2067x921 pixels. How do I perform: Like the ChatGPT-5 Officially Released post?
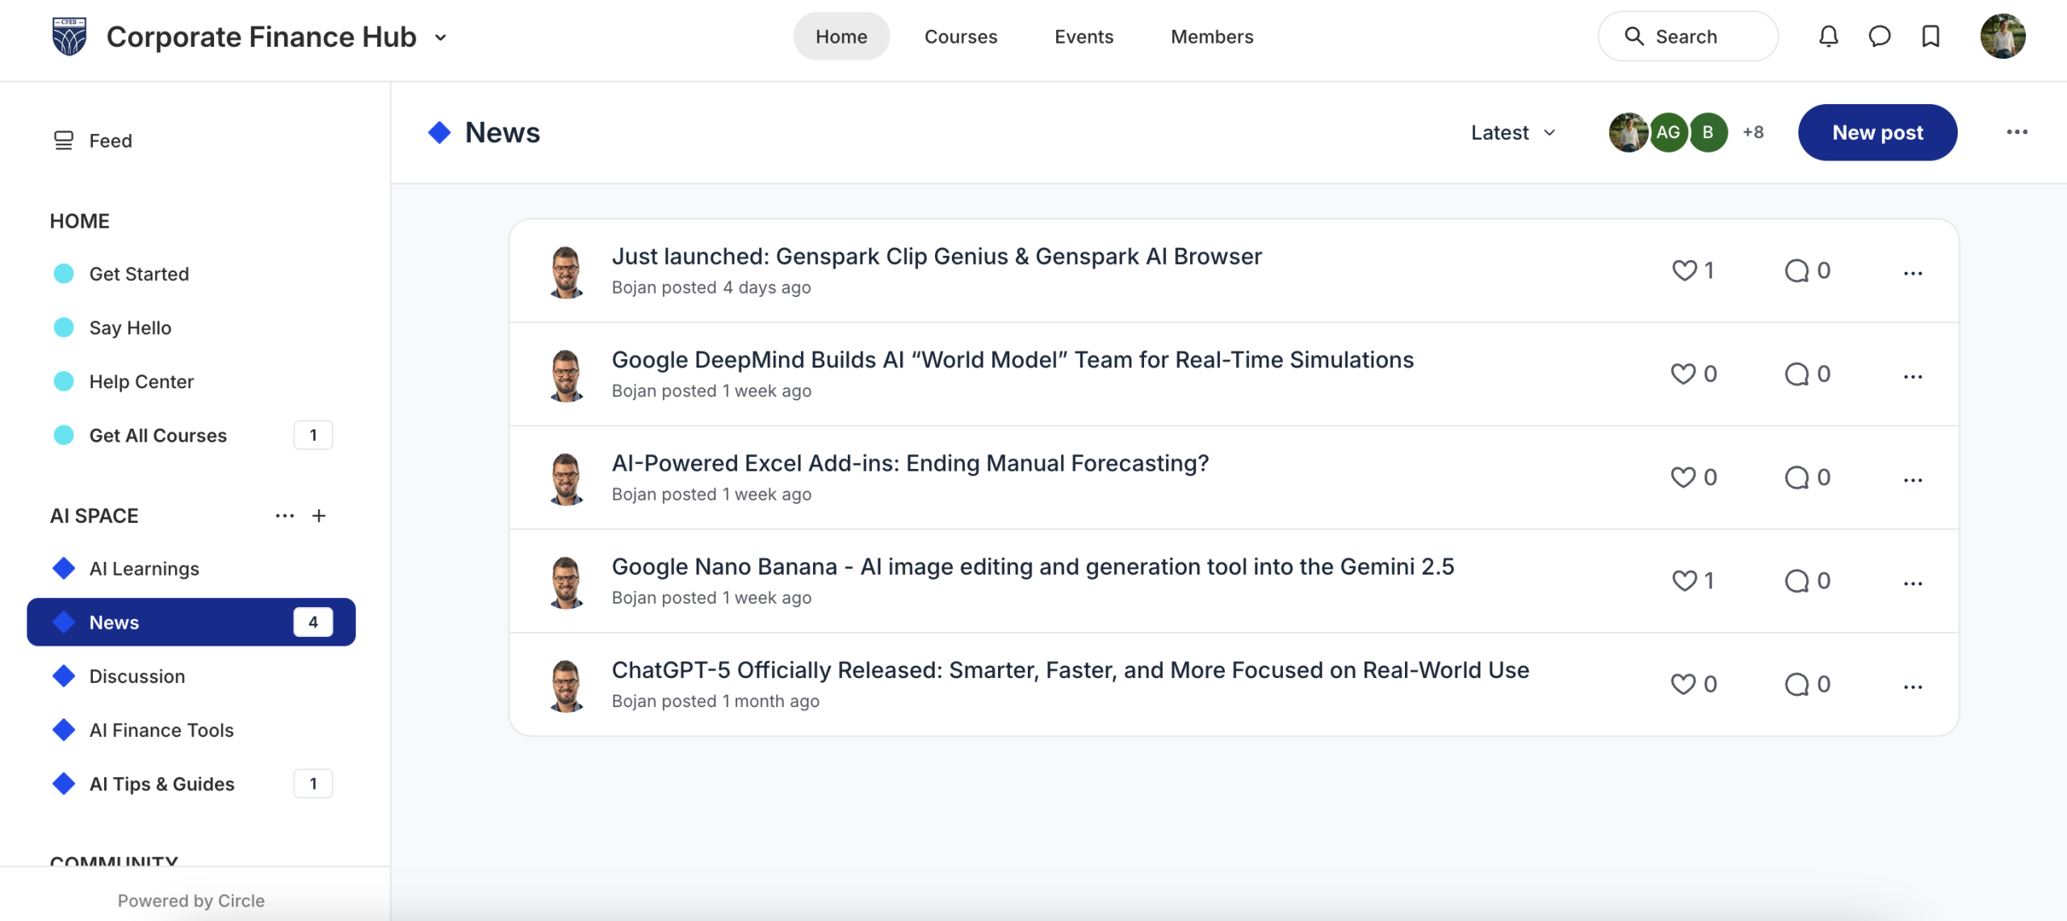coord(1683,684)
